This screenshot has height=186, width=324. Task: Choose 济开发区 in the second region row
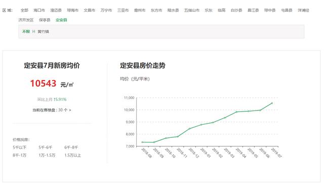(x=26, y=20)
